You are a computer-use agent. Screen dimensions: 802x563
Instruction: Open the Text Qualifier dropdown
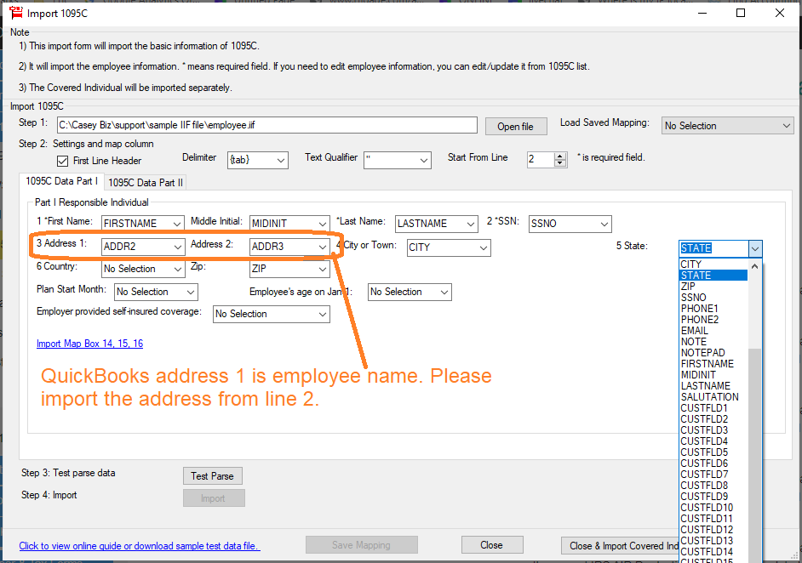coord(423,160)
